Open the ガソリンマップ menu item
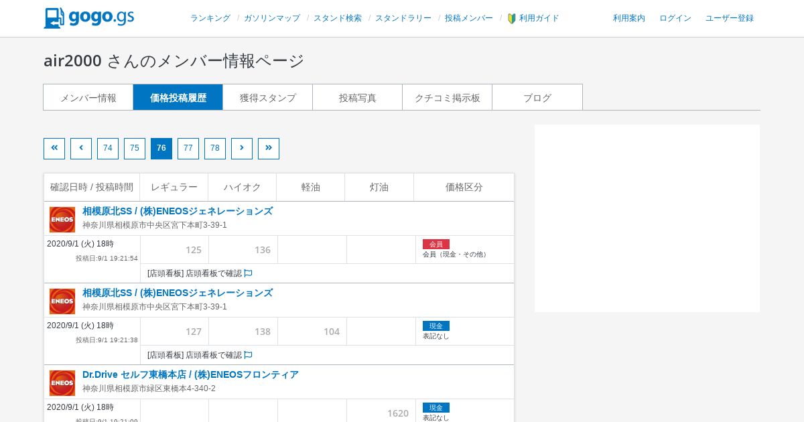 click(x=272, y=18)
